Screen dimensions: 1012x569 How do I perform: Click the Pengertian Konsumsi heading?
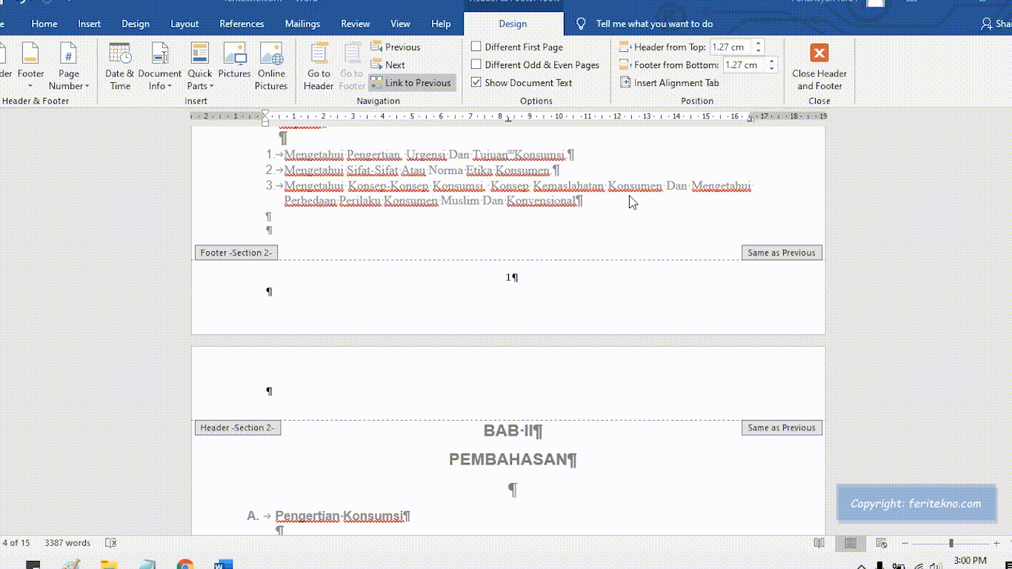[339, 516]
